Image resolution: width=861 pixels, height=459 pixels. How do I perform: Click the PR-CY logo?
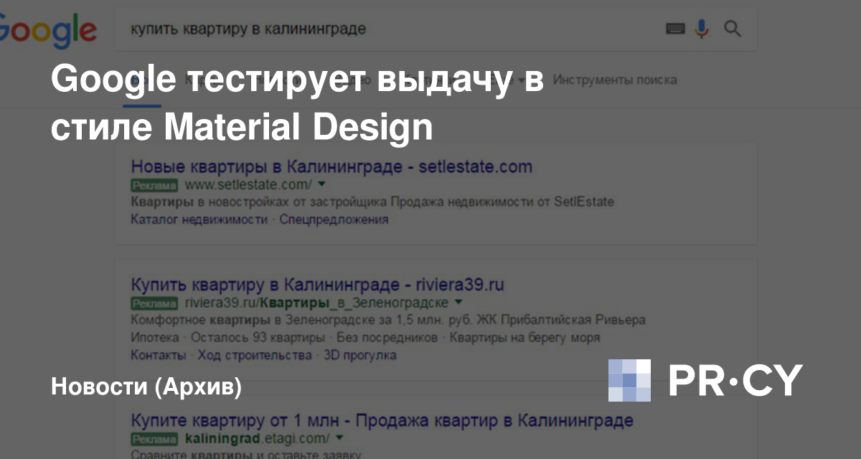(735, 380)
